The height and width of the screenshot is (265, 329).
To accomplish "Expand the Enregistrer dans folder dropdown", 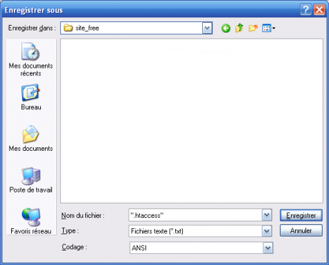I will (x=207, y=28).
